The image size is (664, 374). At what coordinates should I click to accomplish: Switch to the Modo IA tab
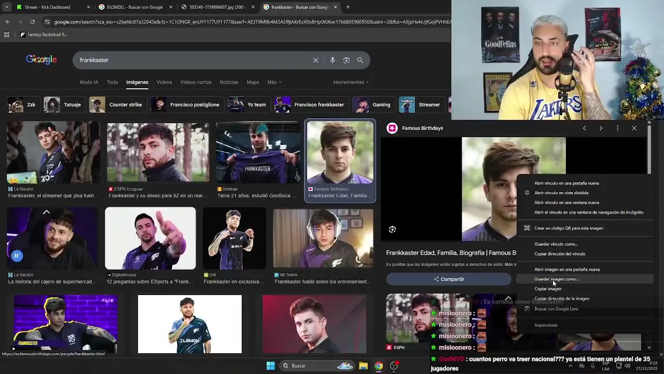click(x=89, y=82)
